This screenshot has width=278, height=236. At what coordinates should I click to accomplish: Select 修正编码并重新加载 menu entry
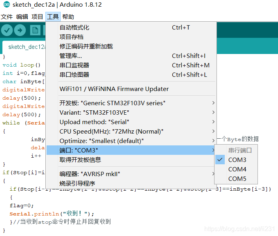pyautogui.click(x=131, y=46)
